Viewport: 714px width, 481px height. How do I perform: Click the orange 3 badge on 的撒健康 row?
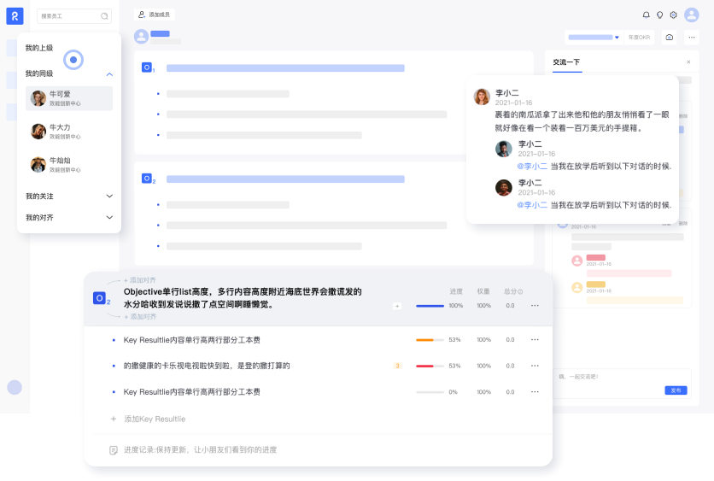397,366
